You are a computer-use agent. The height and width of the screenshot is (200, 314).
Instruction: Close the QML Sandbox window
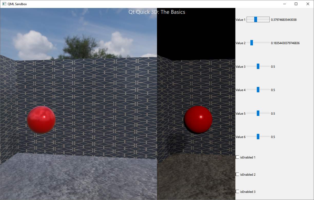click(x=308, y=4)
